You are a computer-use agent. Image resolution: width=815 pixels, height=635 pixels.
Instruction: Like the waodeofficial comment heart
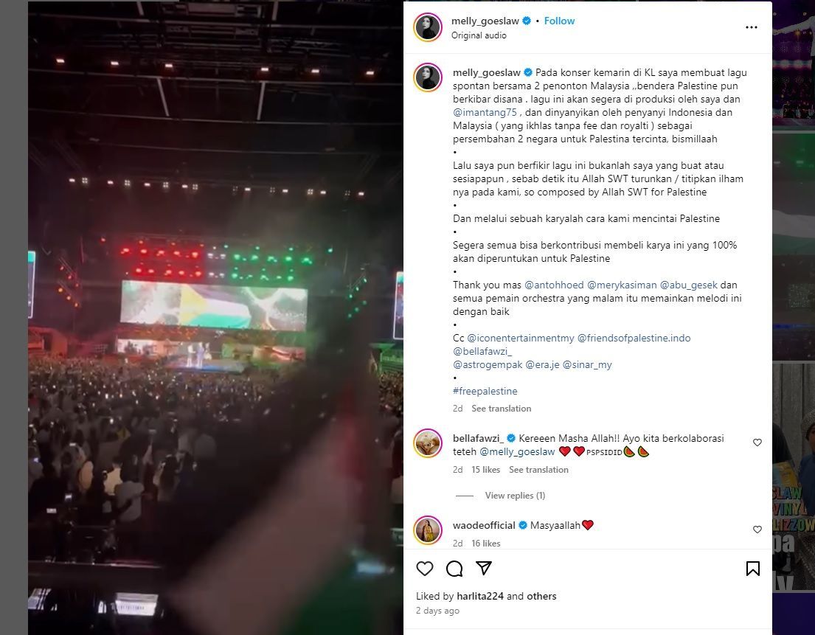[757, 529]
